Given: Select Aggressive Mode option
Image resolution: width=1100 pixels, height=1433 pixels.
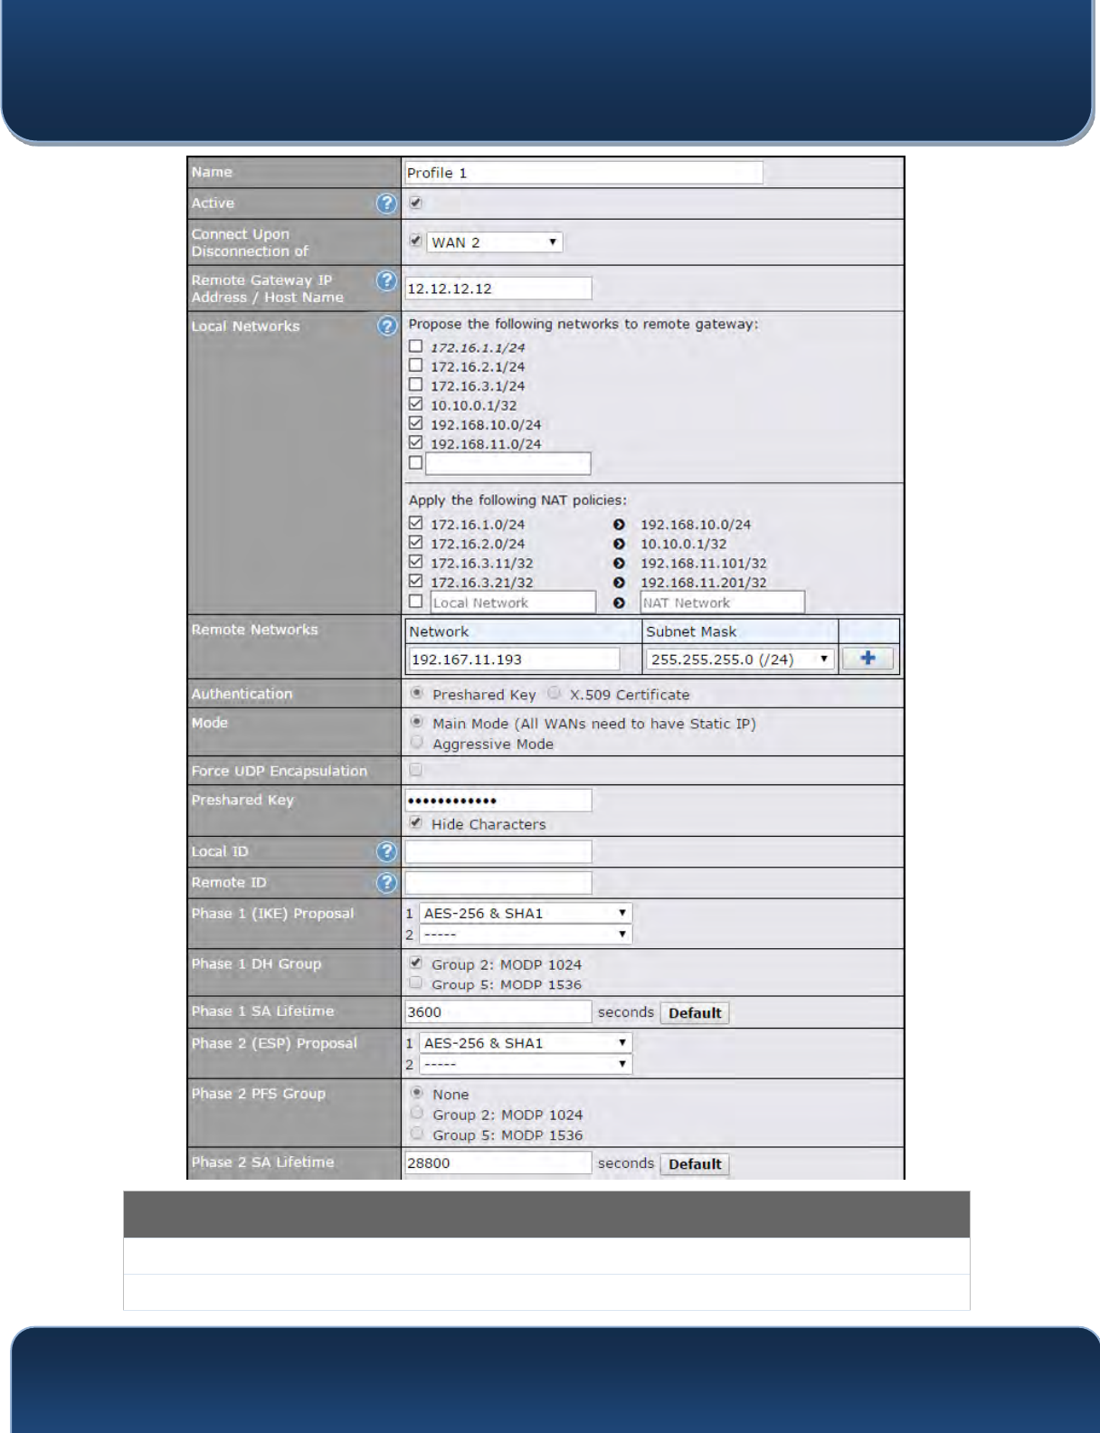Looking at the screenshot, I should tap(417, 743).
